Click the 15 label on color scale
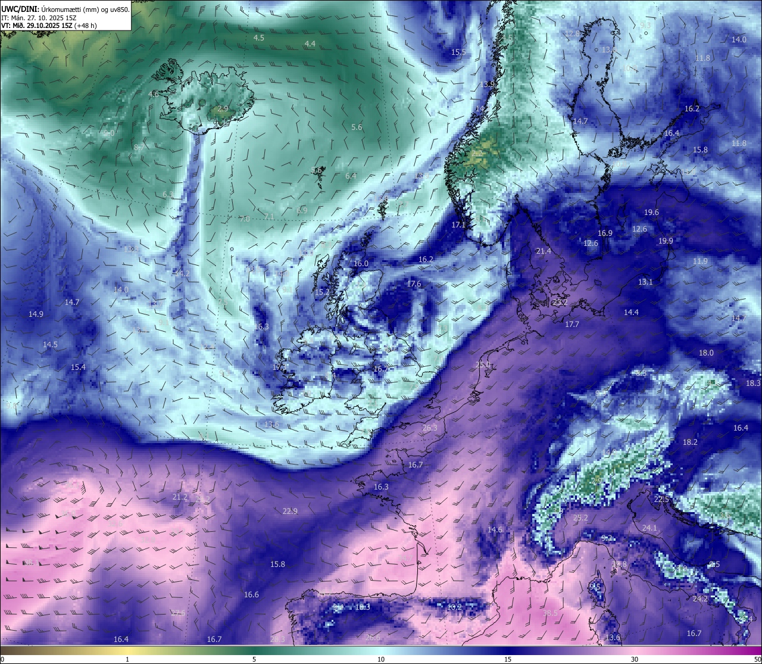 pos(508,659)
